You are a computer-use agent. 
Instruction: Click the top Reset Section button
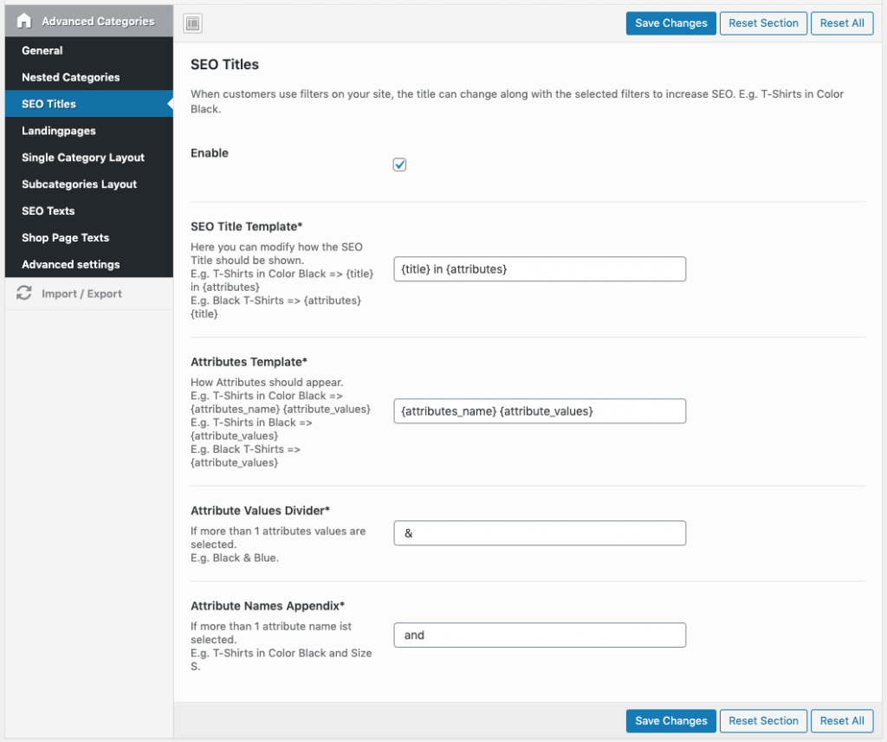pyautogui.click(x=763, y=23)
